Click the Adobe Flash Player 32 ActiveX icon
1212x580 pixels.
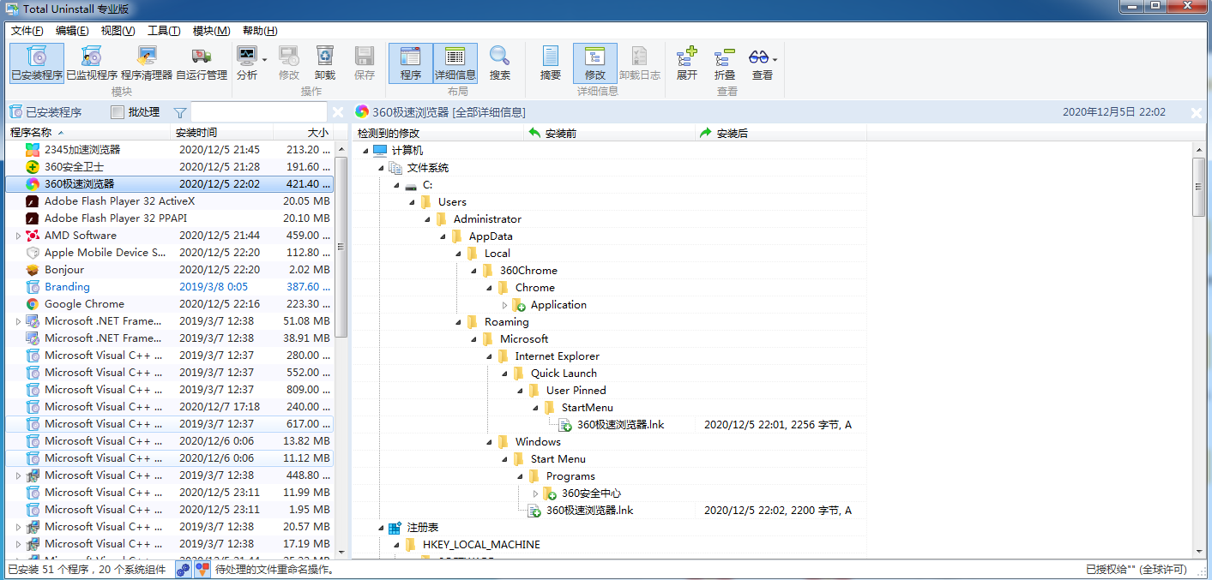pos(33,201)
